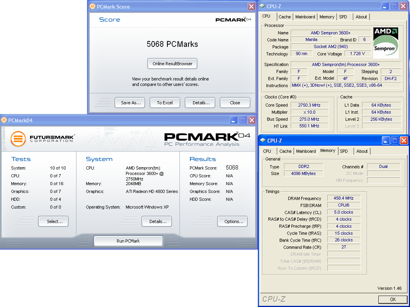The width and height of the screenshot is (410, 307).
Task: Click Cycle Time (tRAS) value 15 clocks
Action: click(344, 233)
